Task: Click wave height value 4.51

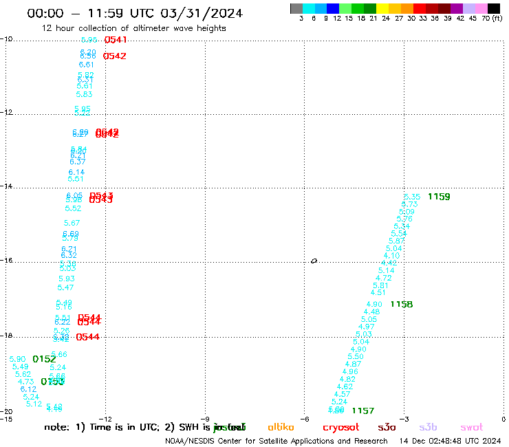Action: pos(378,292)
